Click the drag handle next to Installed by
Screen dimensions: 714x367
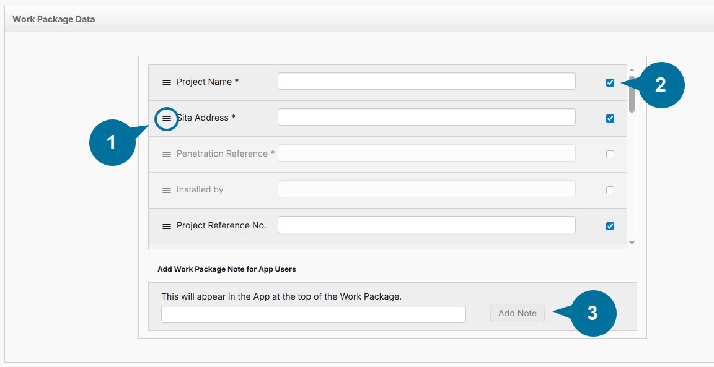pos(166,190)
